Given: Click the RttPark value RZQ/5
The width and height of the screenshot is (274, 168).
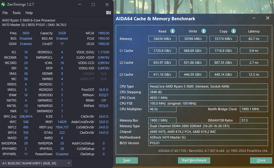Looking at the screenshot, I should pos(103,106).
